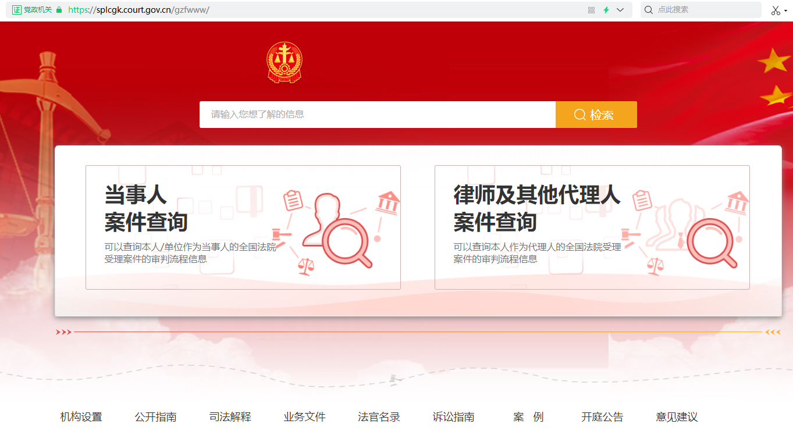Click the 请输入您想了解的信息 search field
The image size is (793, 431).
pyautogui.click(x=377, y=115)
